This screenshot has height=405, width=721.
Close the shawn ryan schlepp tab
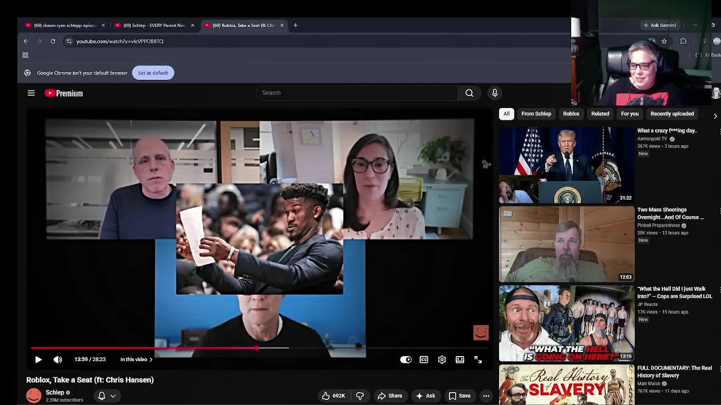pos(103,25)
